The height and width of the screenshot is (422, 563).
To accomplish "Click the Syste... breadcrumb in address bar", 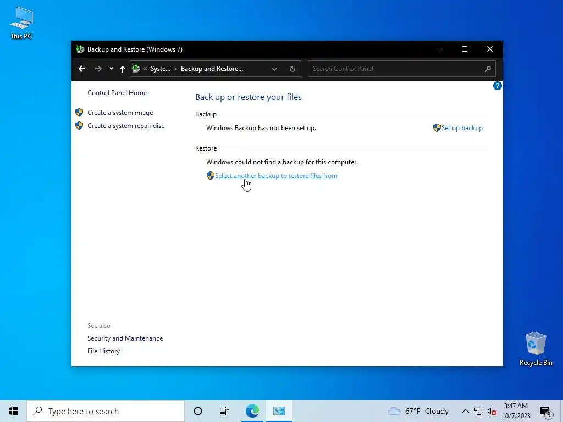I will (x=160, y=69).
